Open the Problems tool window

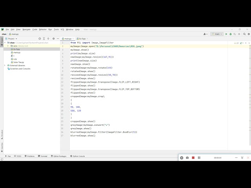(x=30, y=156)
